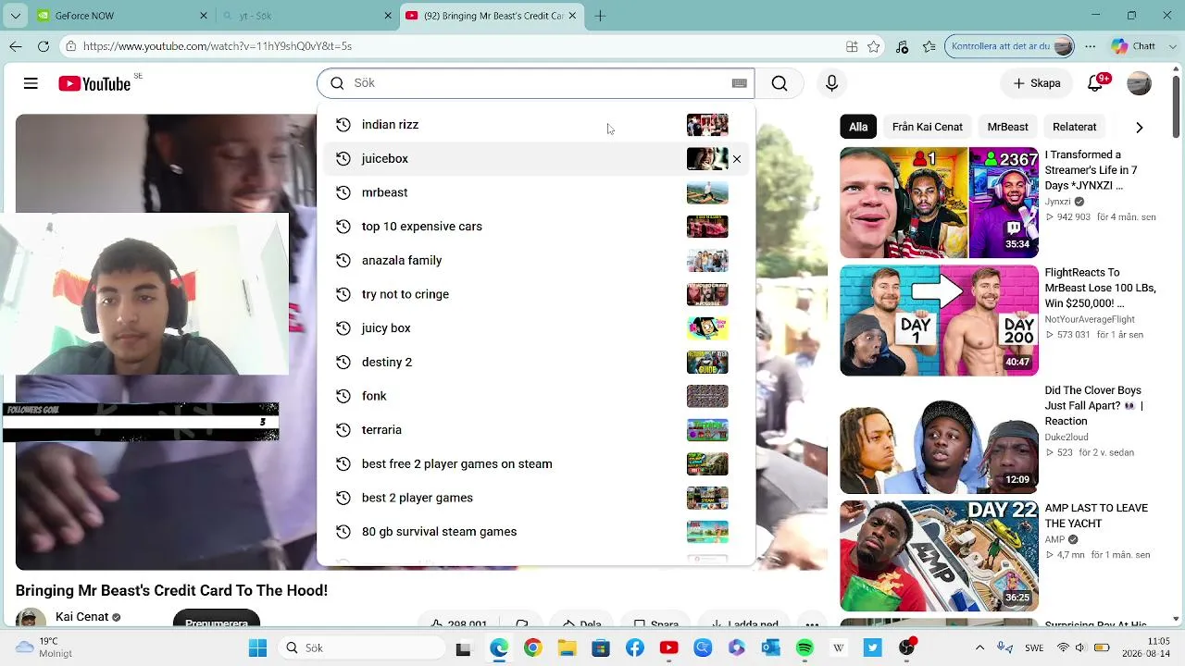Choose the best 2 player games suggestion

[536, 498]
